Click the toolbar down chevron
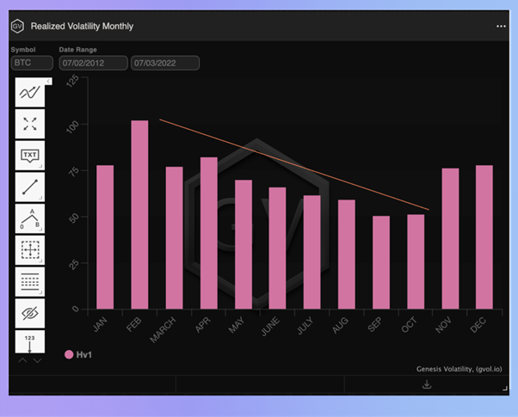Screen dimensions: 518x417 click(x=37, y=360)
